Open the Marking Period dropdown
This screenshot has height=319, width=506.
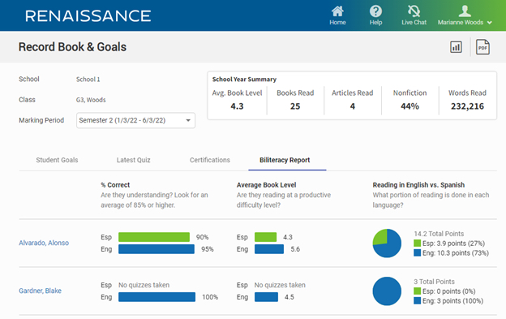[x=135, y=120]
